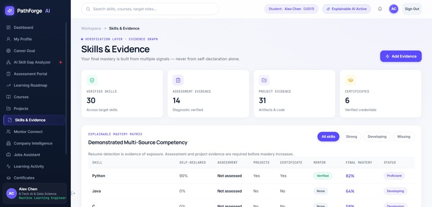Open the Mentor Connect people icon
This screenshot has width=432, height=207.
[8, 132]
